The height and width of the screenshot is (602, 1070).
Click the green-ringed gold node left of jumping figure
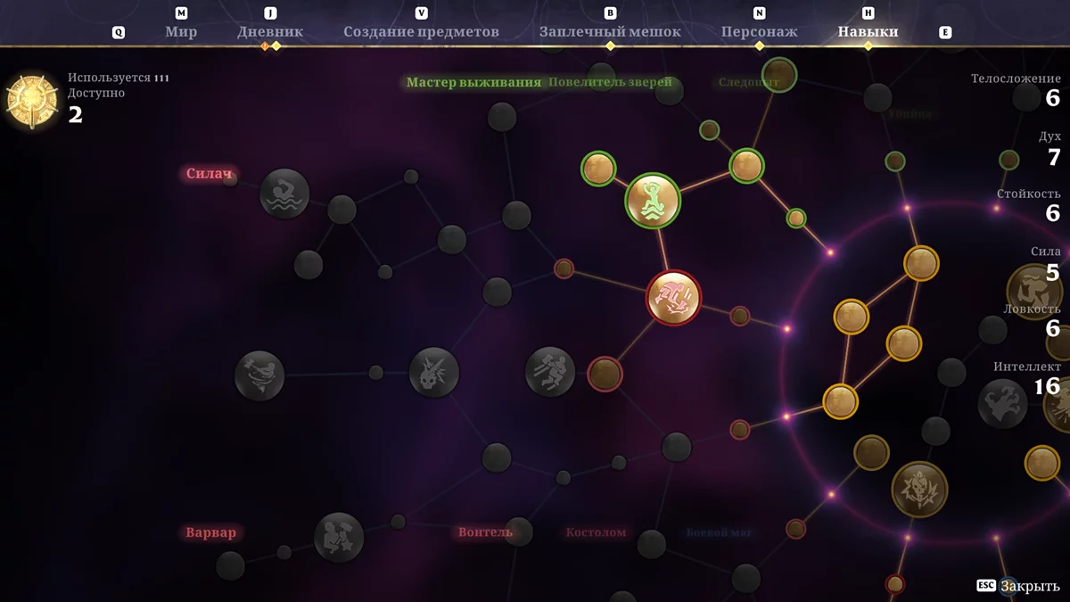pyautogui.click(x=599, y=169)
